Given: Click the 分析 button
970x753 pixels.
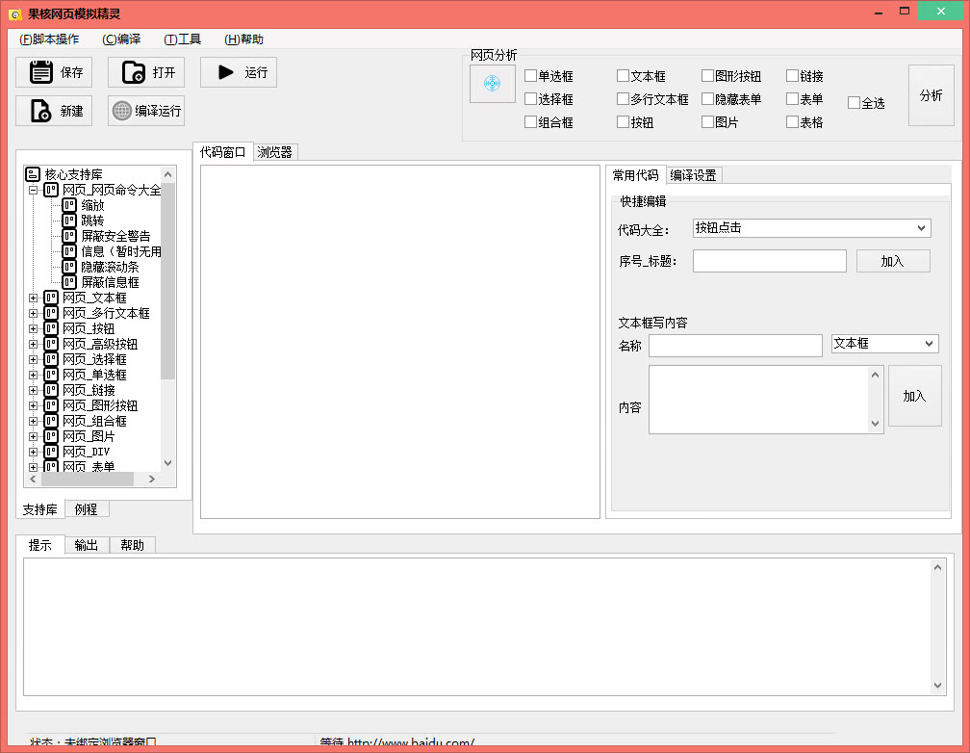Looking at the screenshot, I should pos(931,95).
